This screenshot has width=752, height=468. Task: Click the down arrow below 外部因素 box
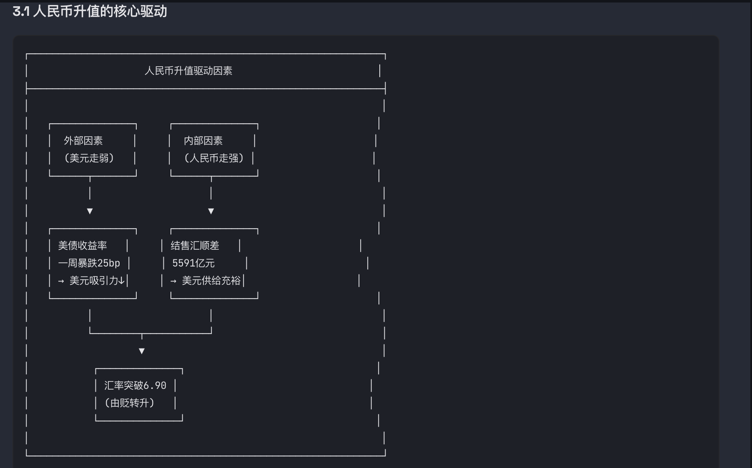click(x=90, y=211)
